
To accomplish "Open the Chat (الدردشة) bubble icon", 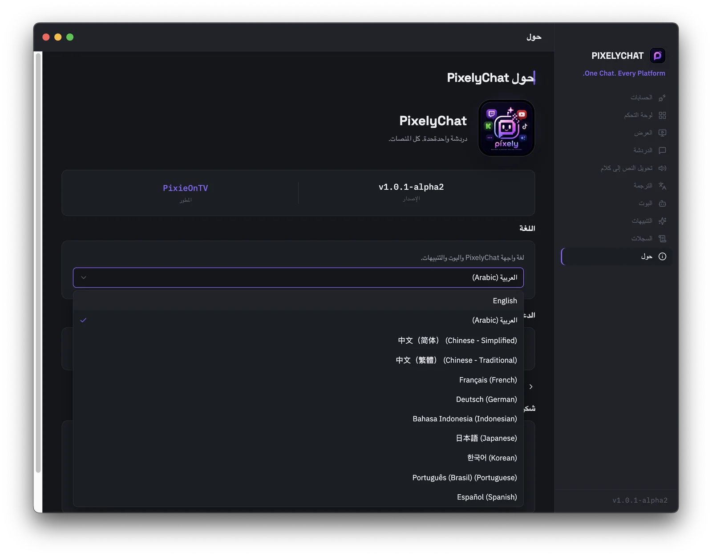I will 662,150.
